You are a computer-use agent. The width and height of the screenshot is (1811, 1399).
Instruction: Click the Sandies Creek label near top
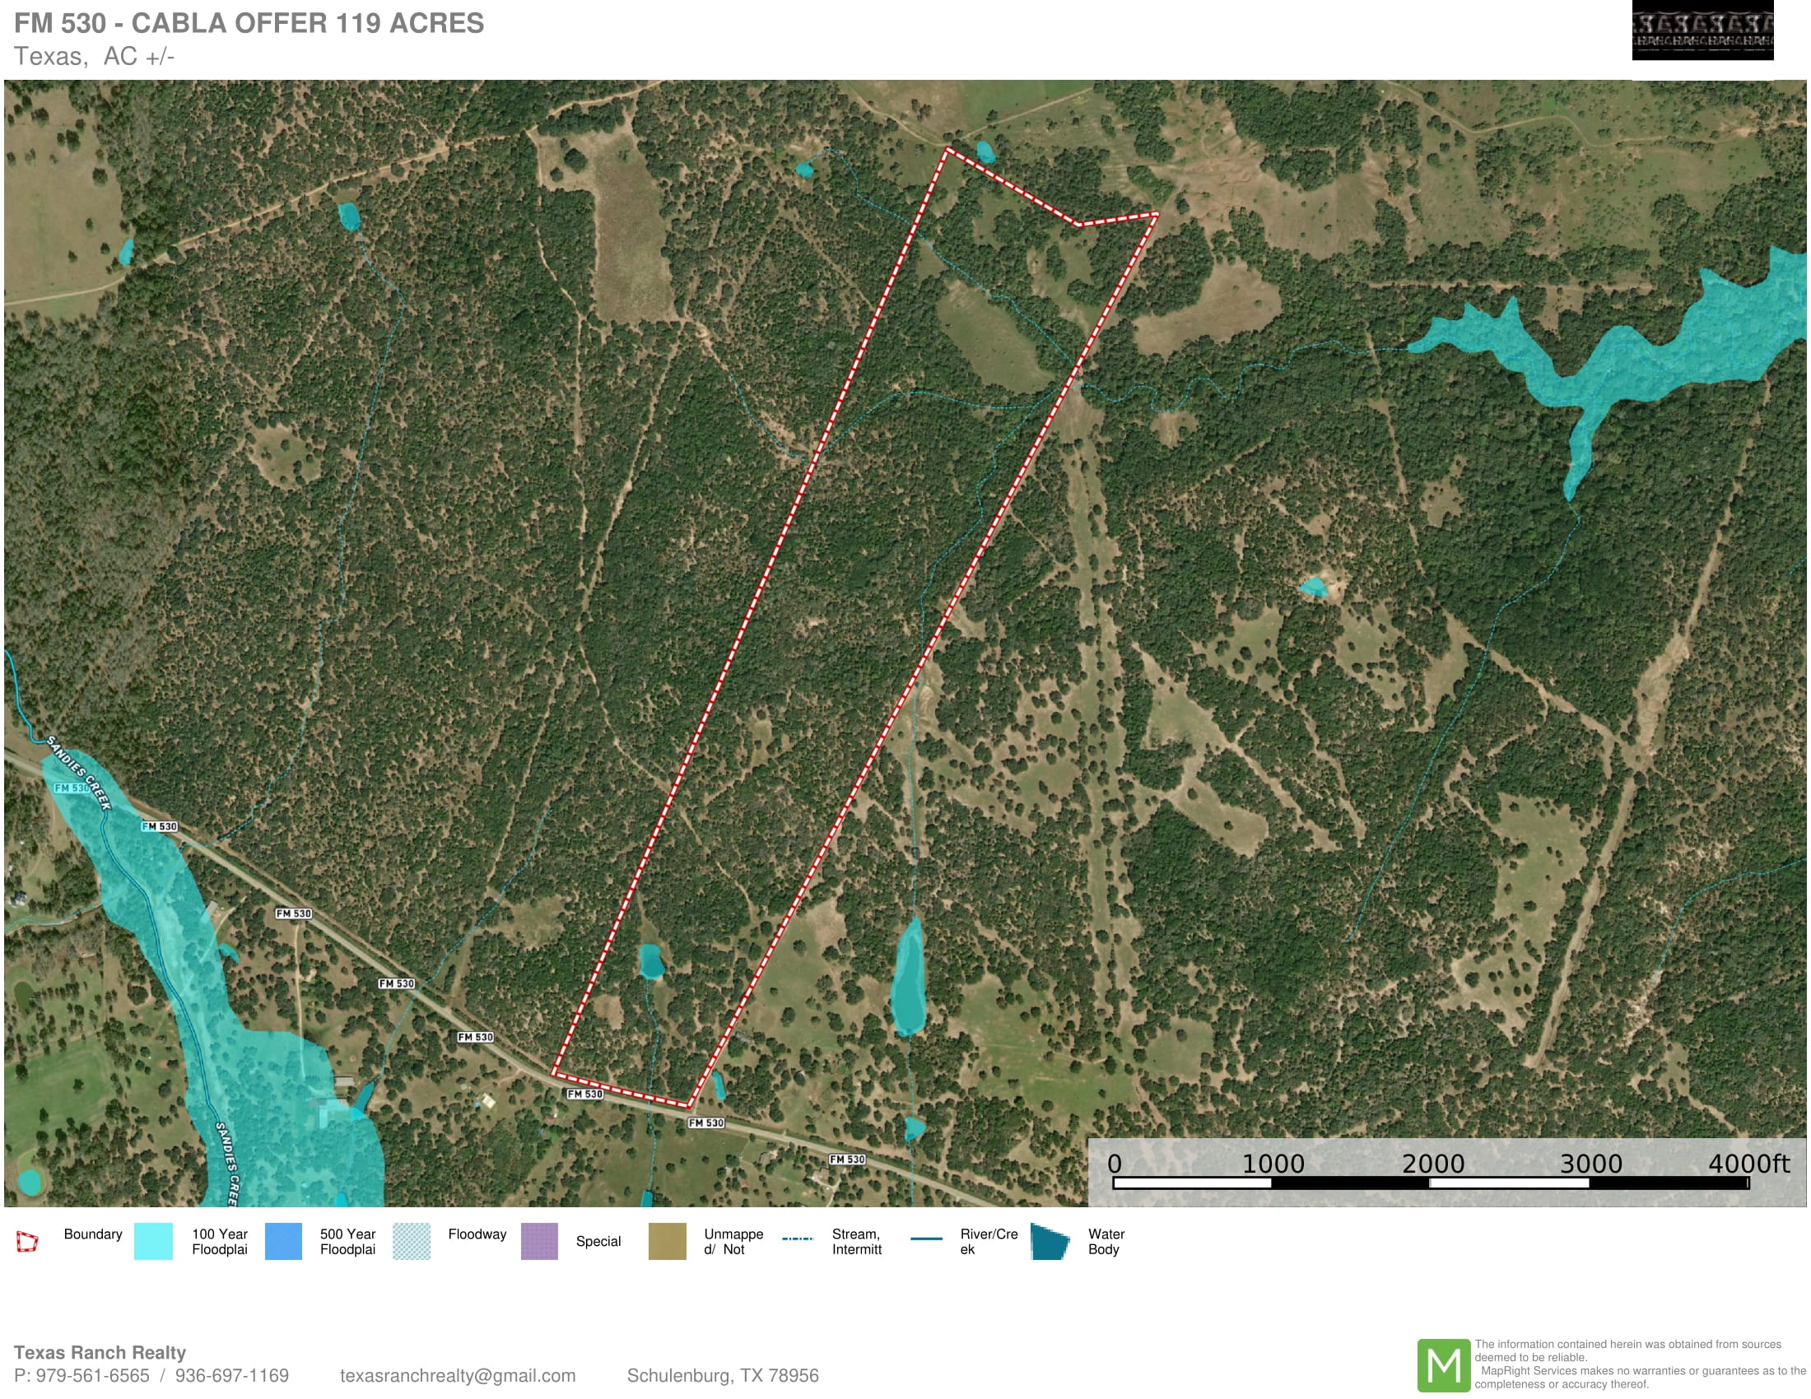[x=79, y=773]
